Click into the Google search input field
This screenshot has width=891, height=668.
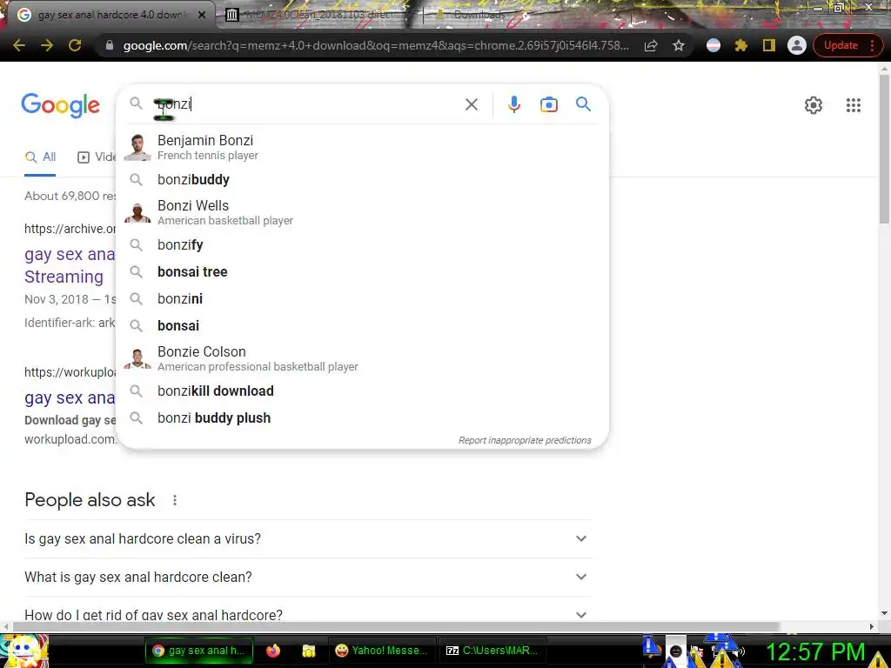pos(307,104)
